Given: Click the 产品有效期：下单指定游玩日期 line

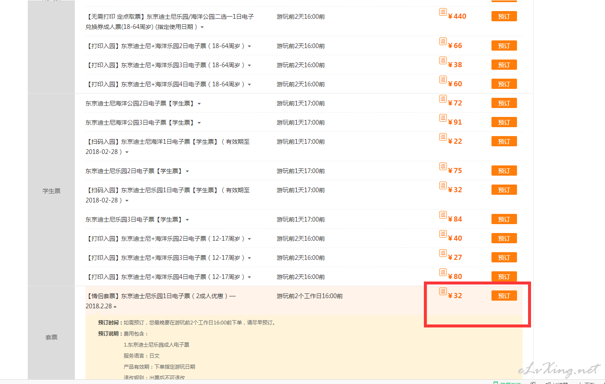Looking at the screenshot, I should 159,367.
